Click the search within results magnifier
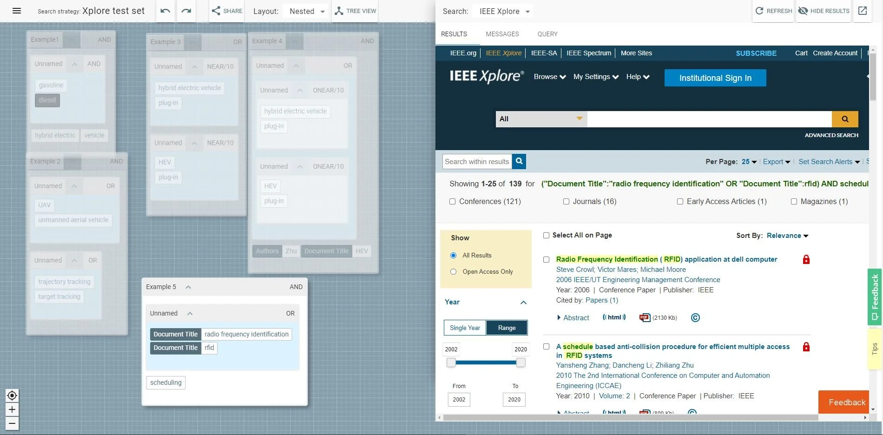This screenshot has height=435, width=883. point(519,161)
